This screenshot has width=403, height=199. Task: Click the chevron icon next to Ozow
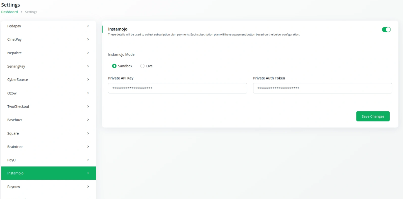88,93
